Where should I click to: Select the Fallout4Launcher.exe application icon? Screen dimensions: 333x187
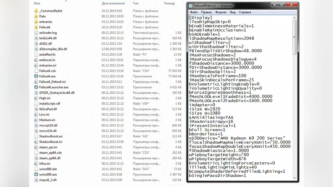(36, 87)
